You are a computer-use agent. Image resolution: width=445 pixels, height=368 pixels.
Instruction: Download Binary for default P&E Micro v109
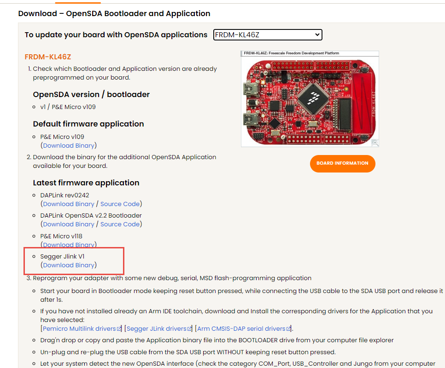(69, 145)
